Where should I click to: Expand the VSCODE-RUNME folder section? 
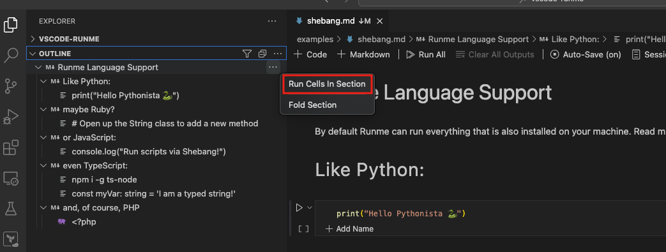tap(33, 39)
